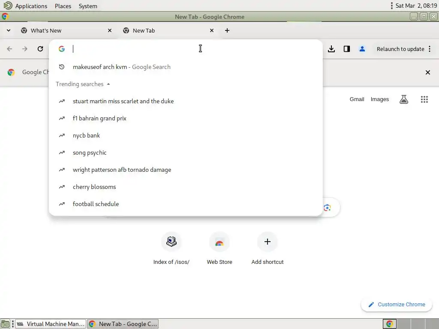Click New Tab - Google Chrome taskbar item
This screenshot has height=329, width=439.
(123, 324)
